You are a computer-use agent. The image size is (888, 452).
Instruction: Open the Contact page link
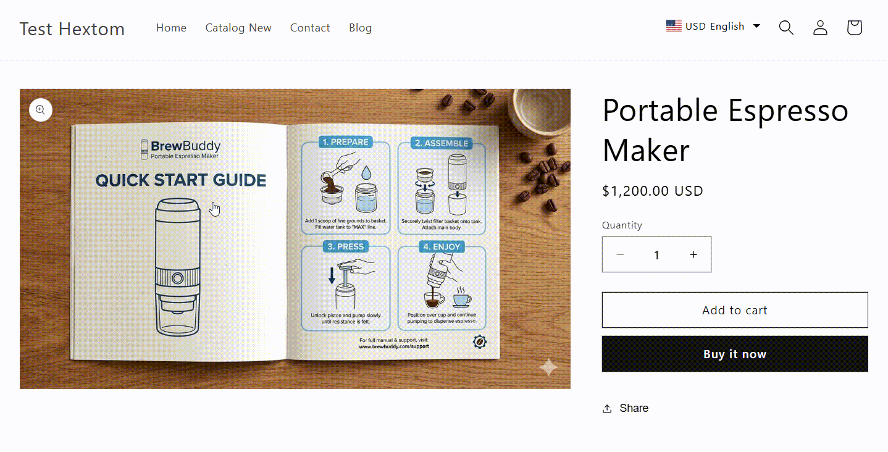pos(310,28)
